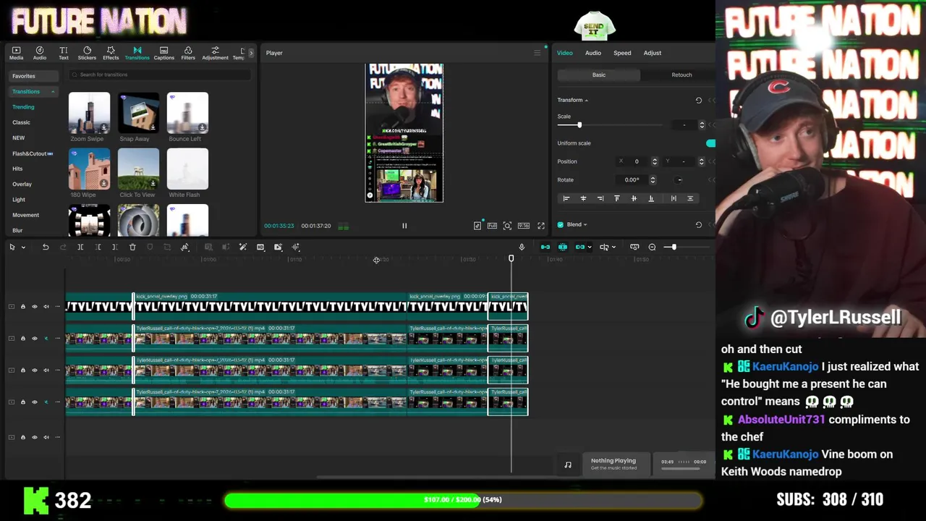The width and height of the screenshot is (926, 521).
Task: Toggle timeline auto snapping
Action: 563,247
